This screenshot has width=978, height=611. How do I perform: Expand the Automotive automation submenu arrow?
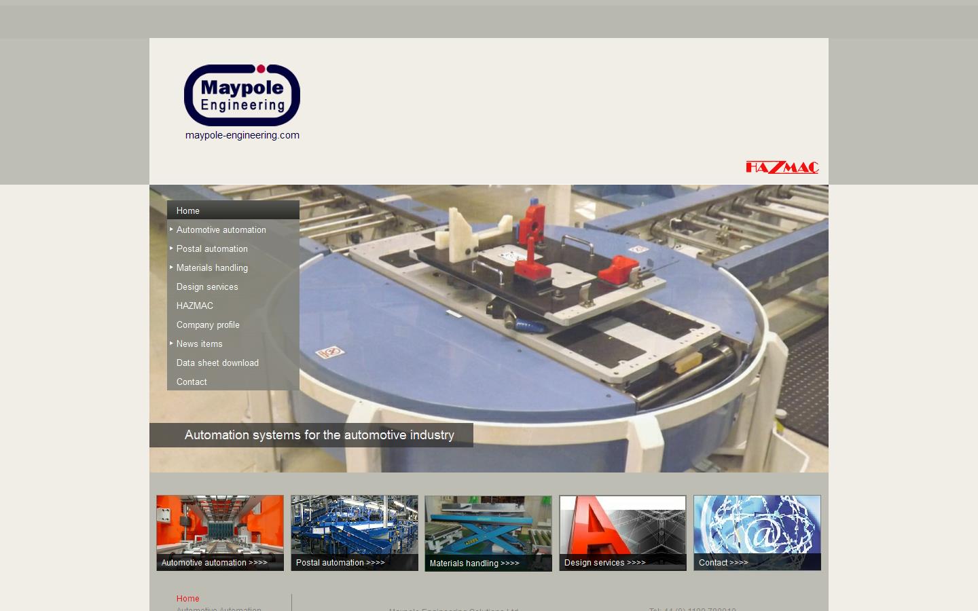[171, 229]
